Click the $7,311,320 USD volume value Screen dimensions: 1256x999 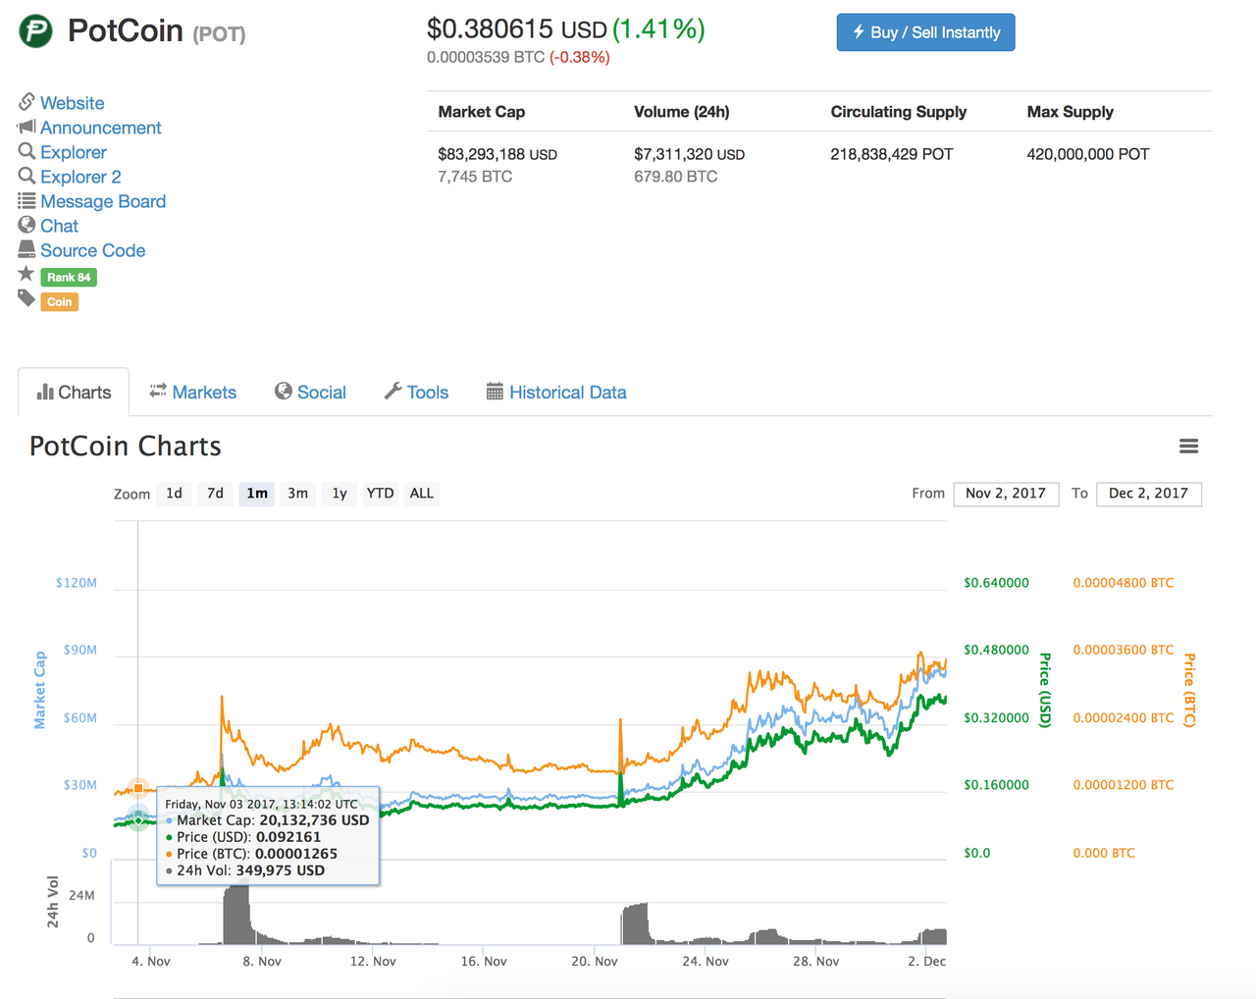[690, 154]
